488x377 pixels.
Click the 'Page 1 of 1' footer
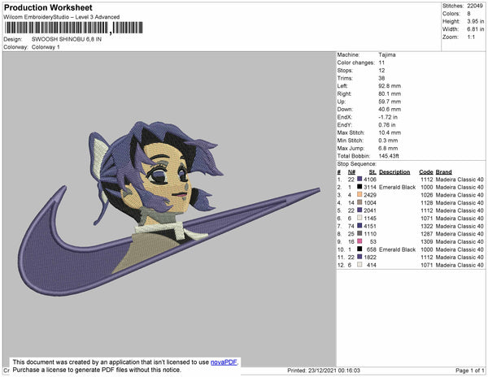[469, 370]
